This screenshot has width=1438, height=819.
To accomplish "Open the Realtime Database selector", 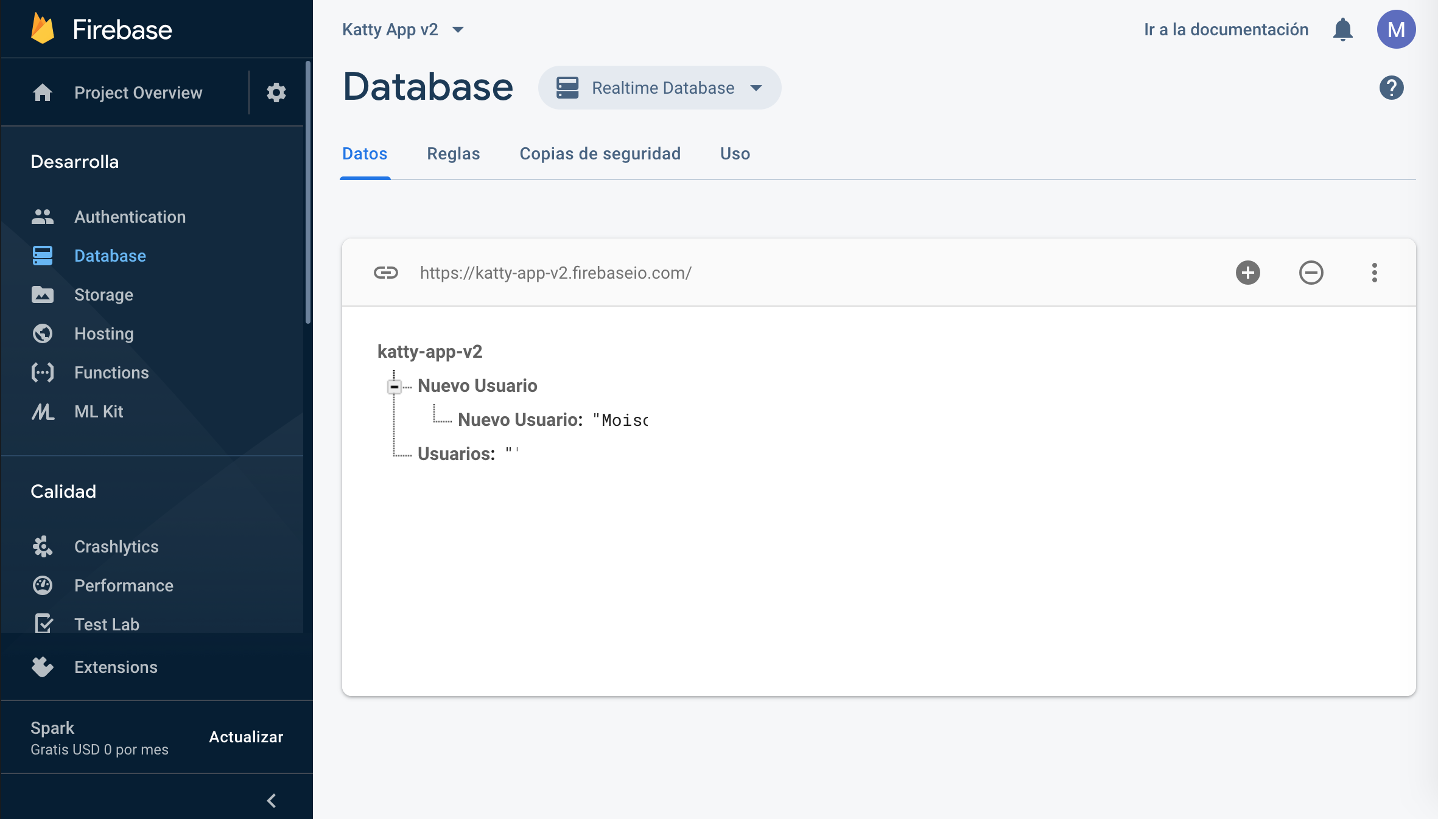I will 659,88.
